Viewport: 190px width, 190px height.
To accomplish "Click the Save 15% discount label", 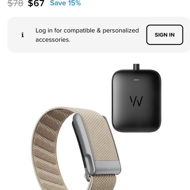I will (65, 3).
